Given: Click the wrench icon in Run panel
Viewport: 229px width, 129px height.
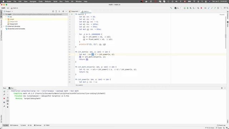Looking at the screenshot, I should tap(4, 95).
